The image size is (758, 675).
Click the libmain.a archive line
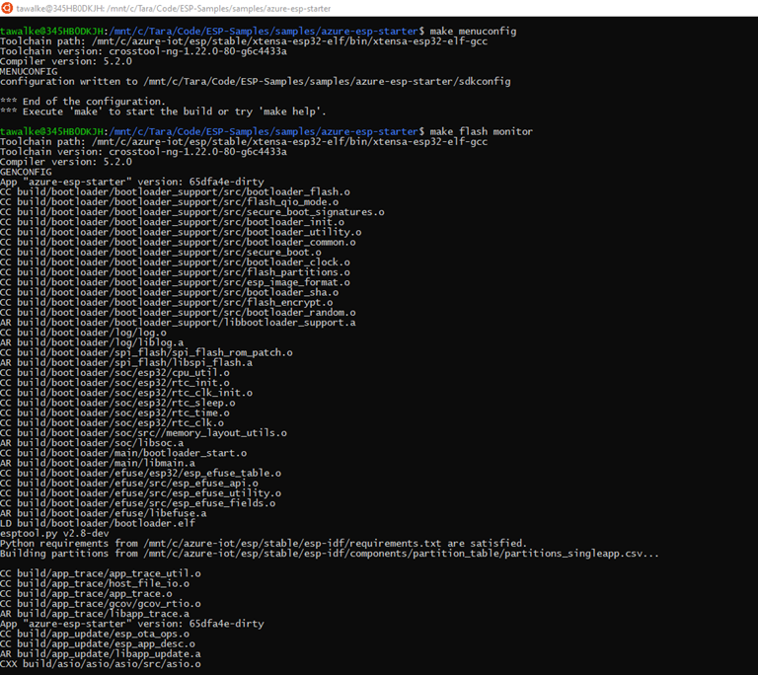[98, 463]
